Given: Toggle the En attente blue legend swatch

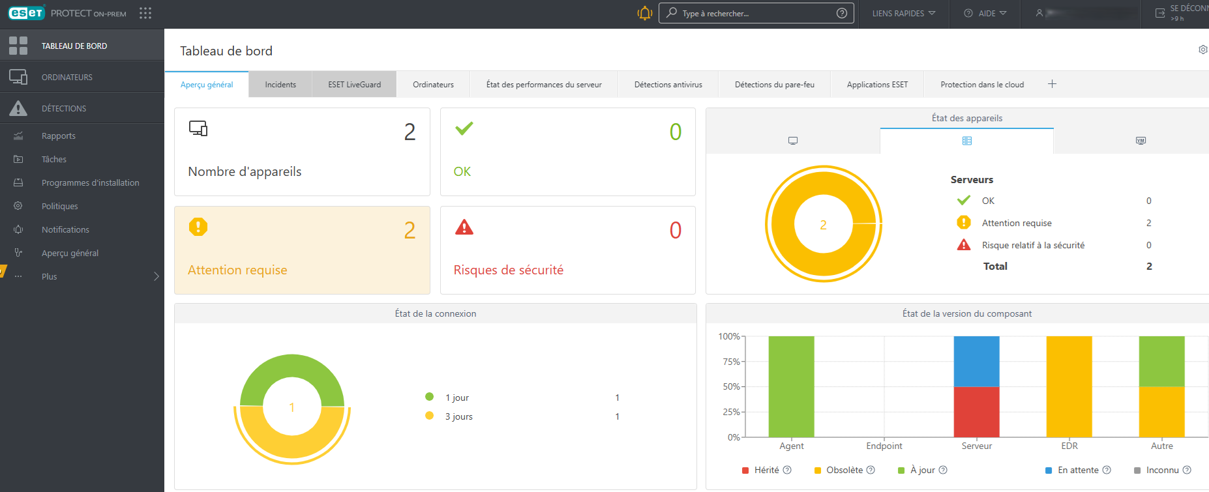Looking at the screenshot, I should [1049, 470].
